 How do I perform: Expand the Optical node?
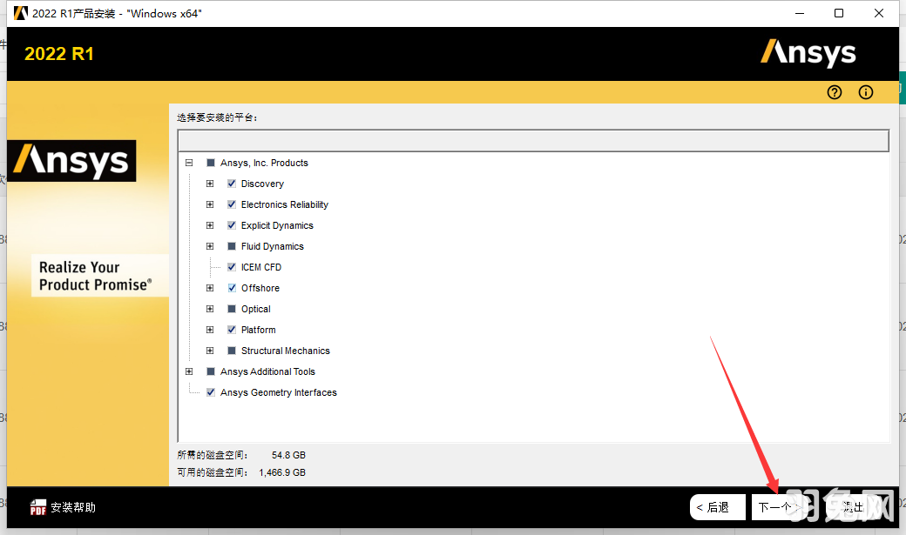coord(210,309)
